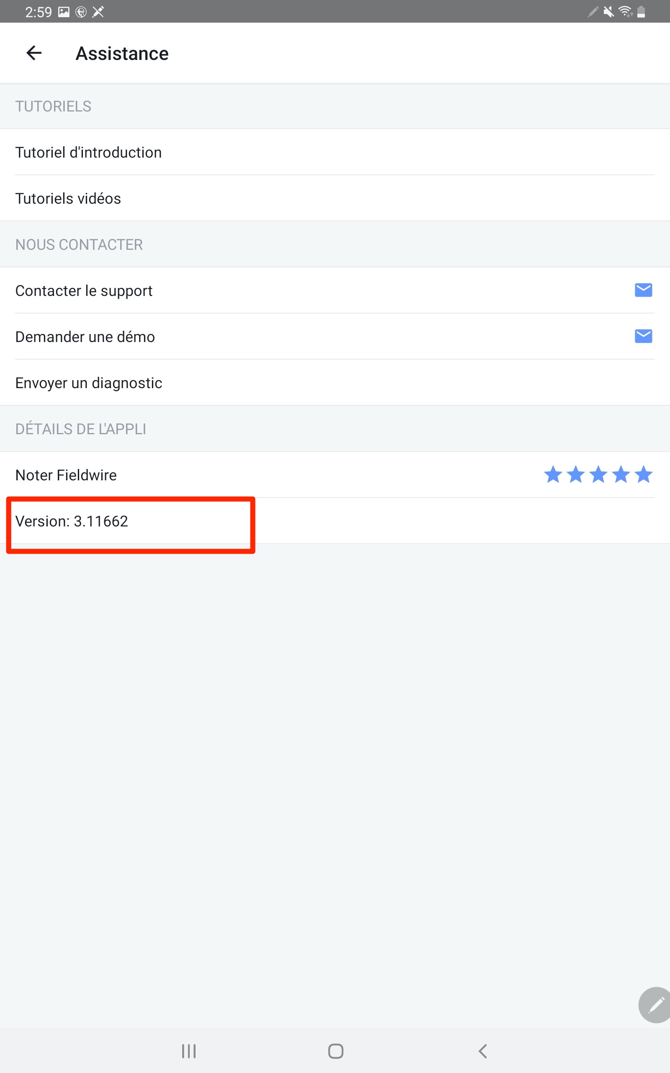Screen dimensions: 670x1073
Task: Tap Envoyer un diagnostic
Action: click(x=335, y=383)
